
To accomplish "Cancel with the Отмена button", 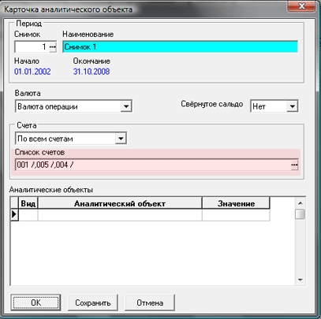I will pos(150,302).
